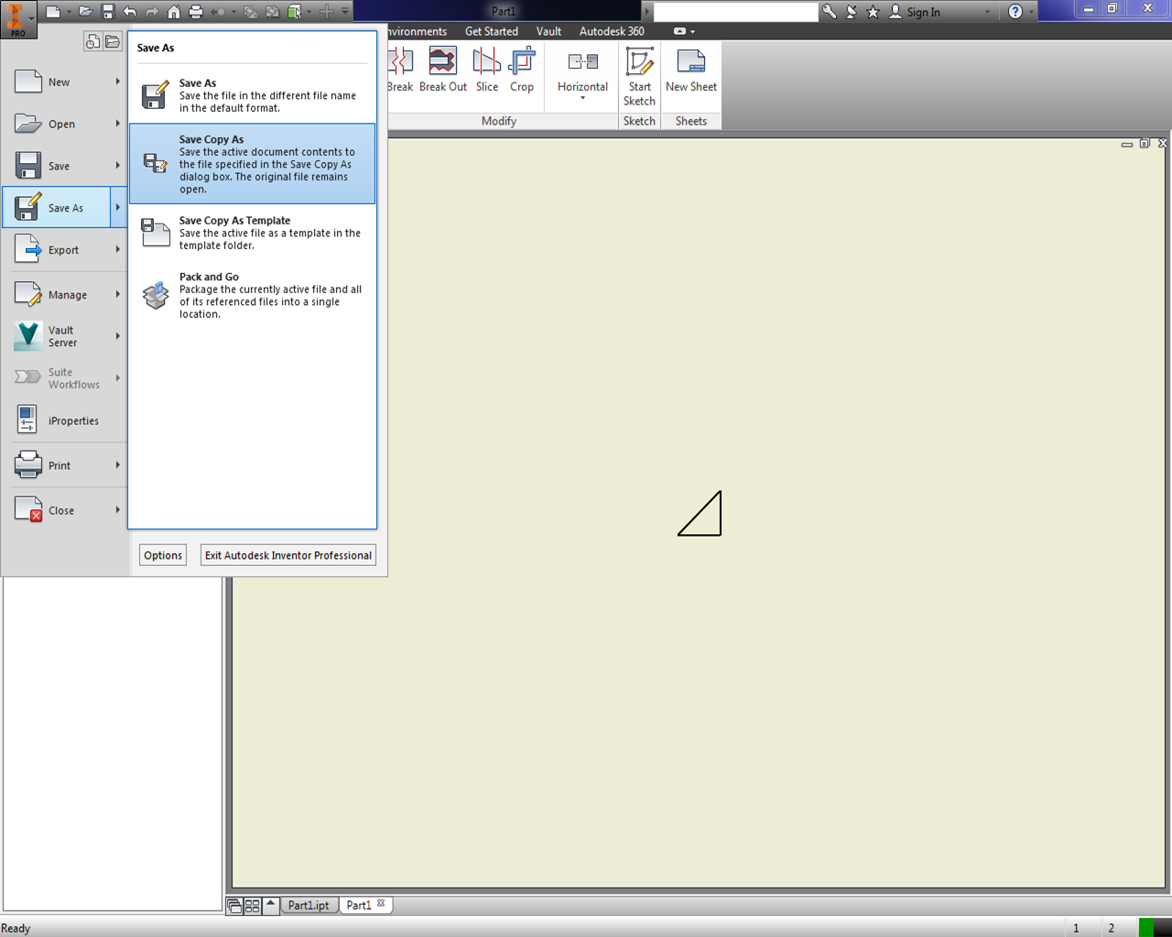The height and width of the screenshot is (937, 1172).
Task: Select the Part1.ipt document tab
Action: click(309, 904)
